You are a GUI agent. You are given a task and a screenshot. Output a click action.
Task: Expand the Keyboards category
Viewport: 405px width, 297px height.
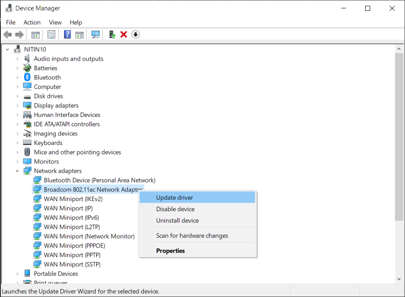pyautogui.click(x=17, y=143)
